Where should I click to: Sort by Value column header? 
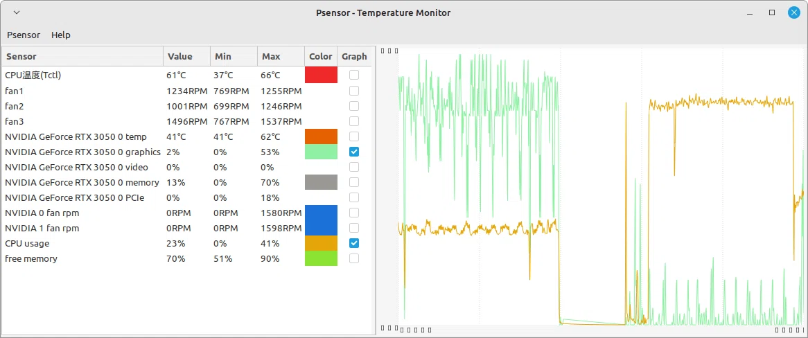click(187, 56)
